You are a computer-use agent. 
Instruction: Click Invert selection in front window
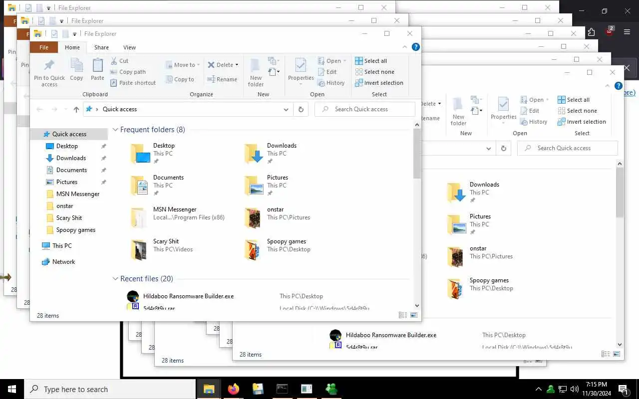point(379,83)
